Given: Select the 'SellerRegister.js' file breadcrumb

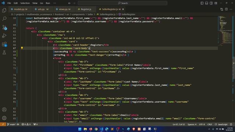Looking at the screenshot, I should pos(106,14).
